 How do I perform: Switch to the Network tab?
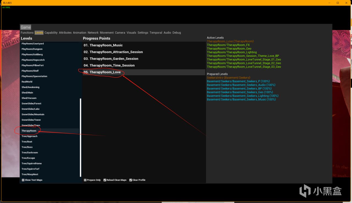coord(93,33)
